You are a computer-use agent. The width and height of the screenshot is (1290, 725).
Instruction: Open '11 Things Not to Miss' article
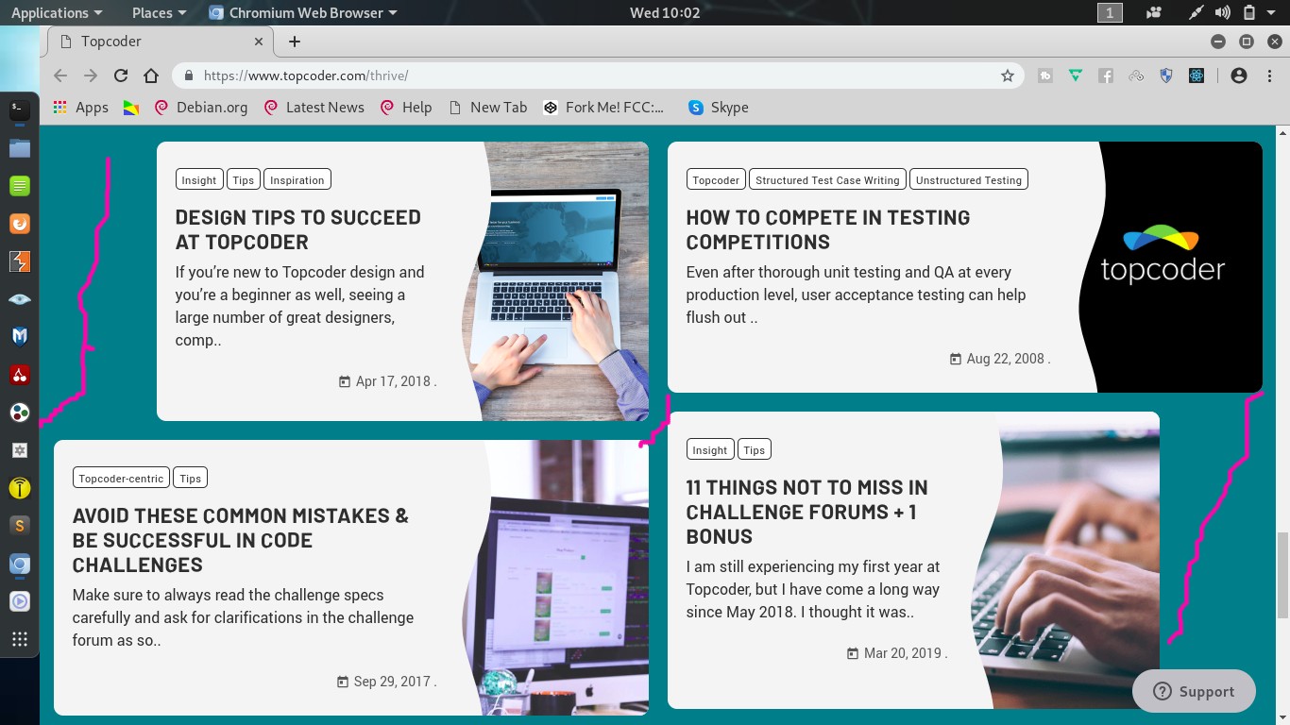coord(807,512)
